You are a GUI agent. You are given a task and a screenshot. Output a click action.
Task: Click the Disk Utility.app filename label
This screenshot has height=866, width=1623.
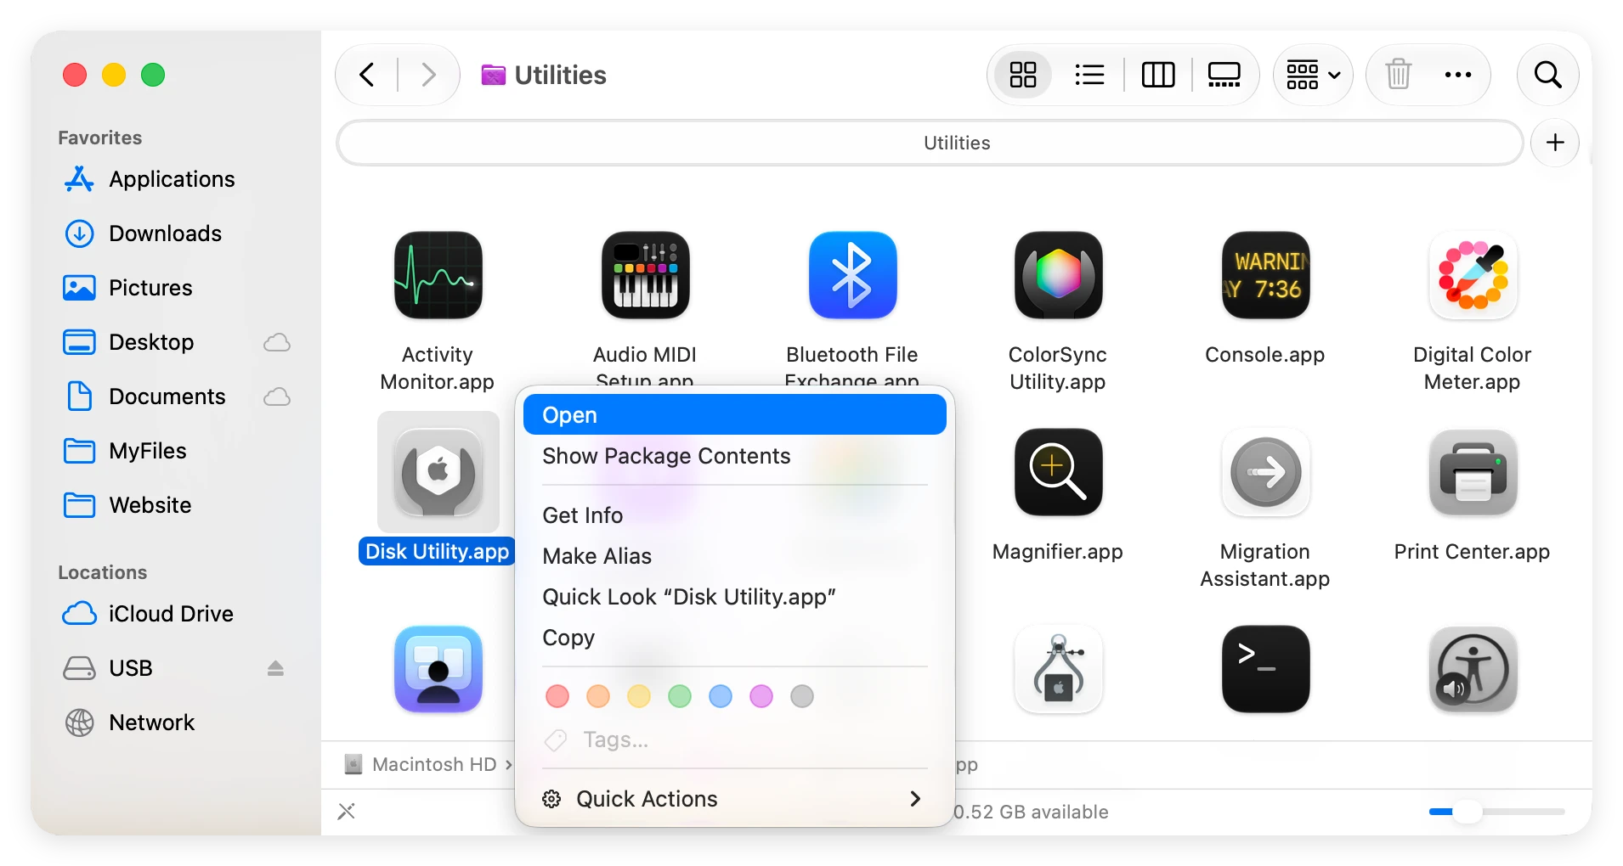pos(437,551)
